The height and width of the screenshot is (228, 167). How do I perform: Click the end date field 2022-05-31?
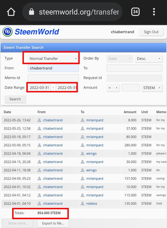pyautogui.click(x=67, y=88)
